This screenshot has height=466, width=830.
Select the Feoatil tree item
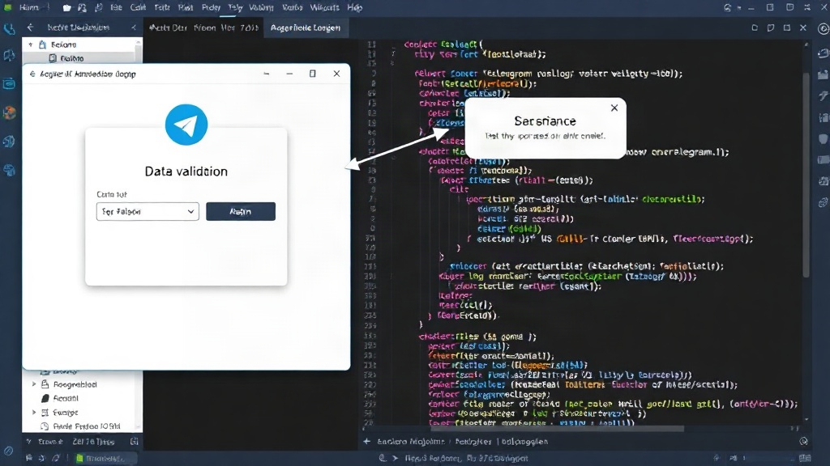(x=66, y=398)
